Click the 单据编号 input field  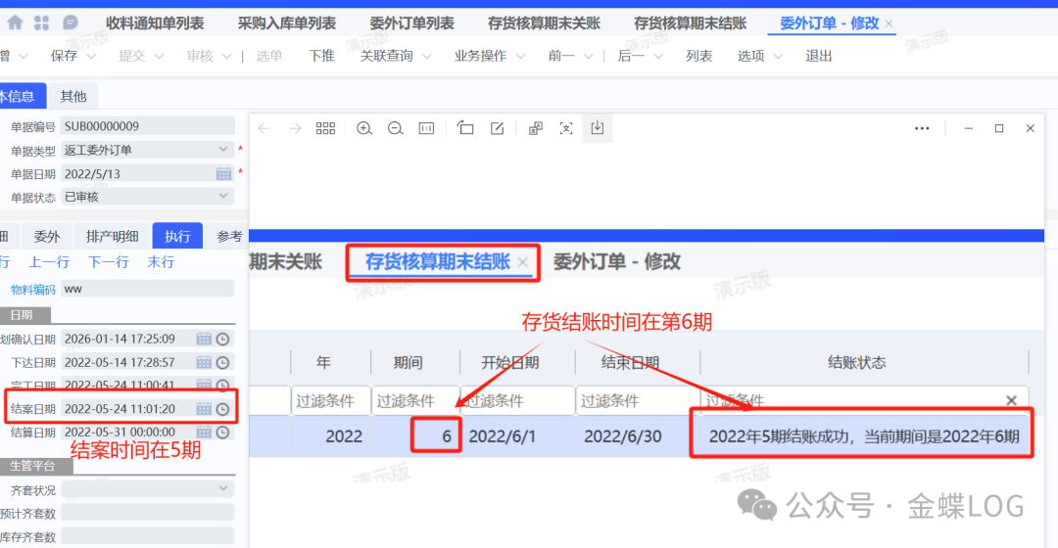pyautogui.click(x=147, y=126)
